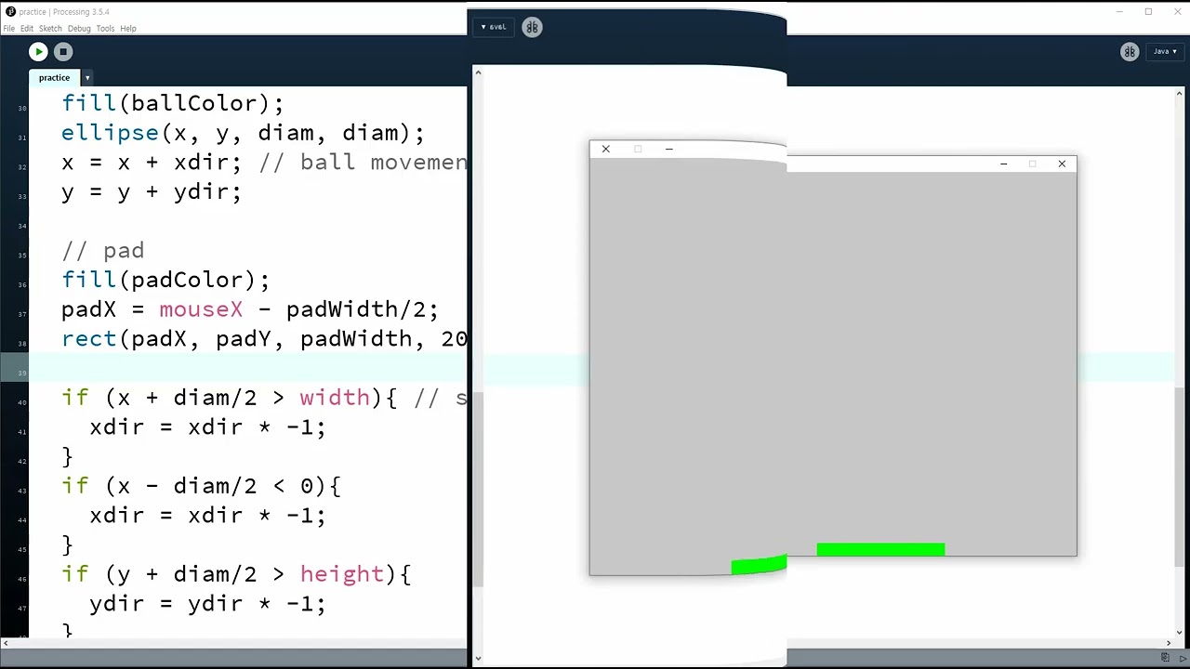Click the arrow icon at the status bar's right end

[x=1183, y=658]
